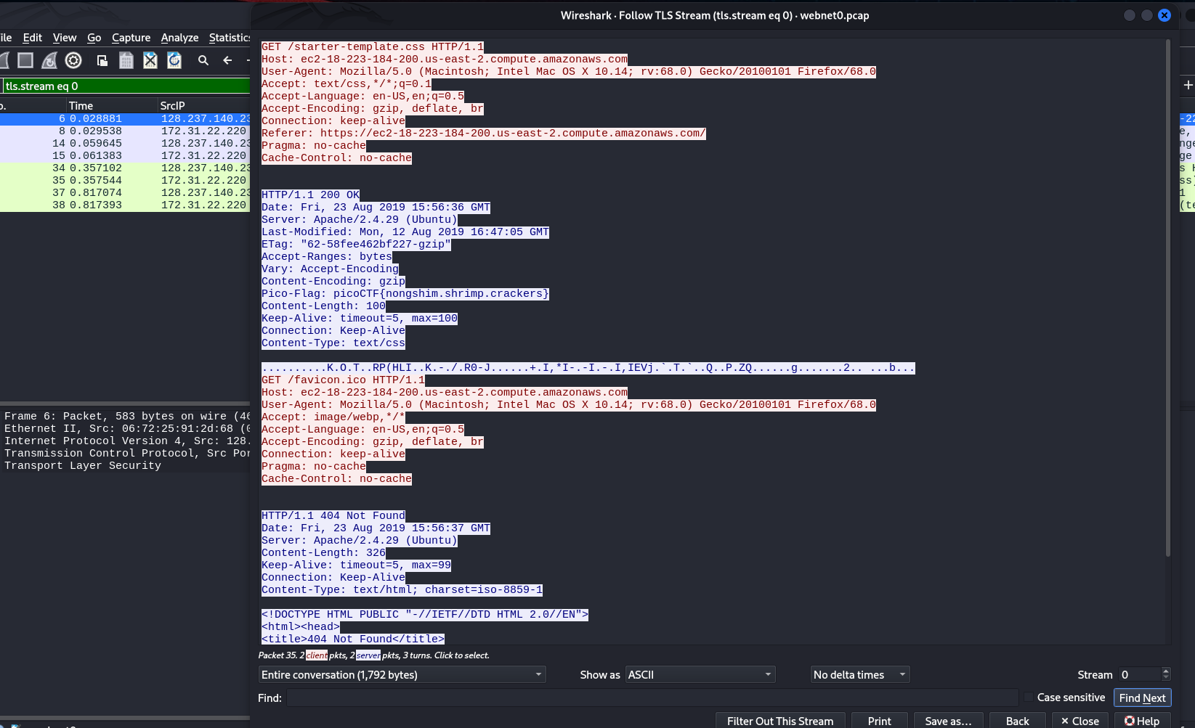The height and width of the screenshot is (728, 1195).
Task: Click the restart capture shark fin icon
Action: [49, 60]
